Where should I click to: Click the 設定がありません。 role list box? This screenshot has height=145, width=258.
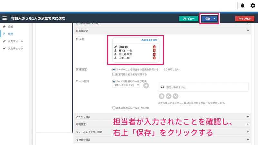[203, 87]
